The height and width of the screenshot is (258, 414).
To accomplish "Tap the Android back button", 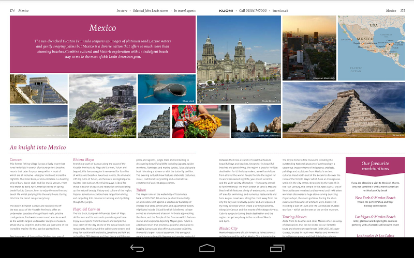I will coord(137,248).
